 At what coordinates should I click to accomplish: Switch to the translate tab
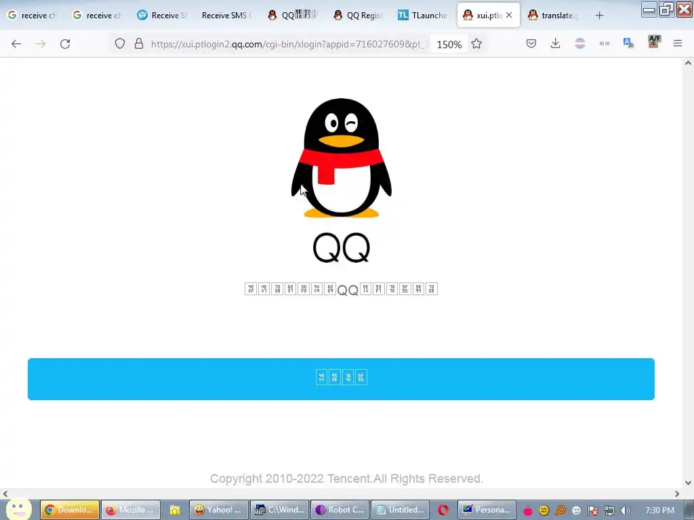[553, 16]
